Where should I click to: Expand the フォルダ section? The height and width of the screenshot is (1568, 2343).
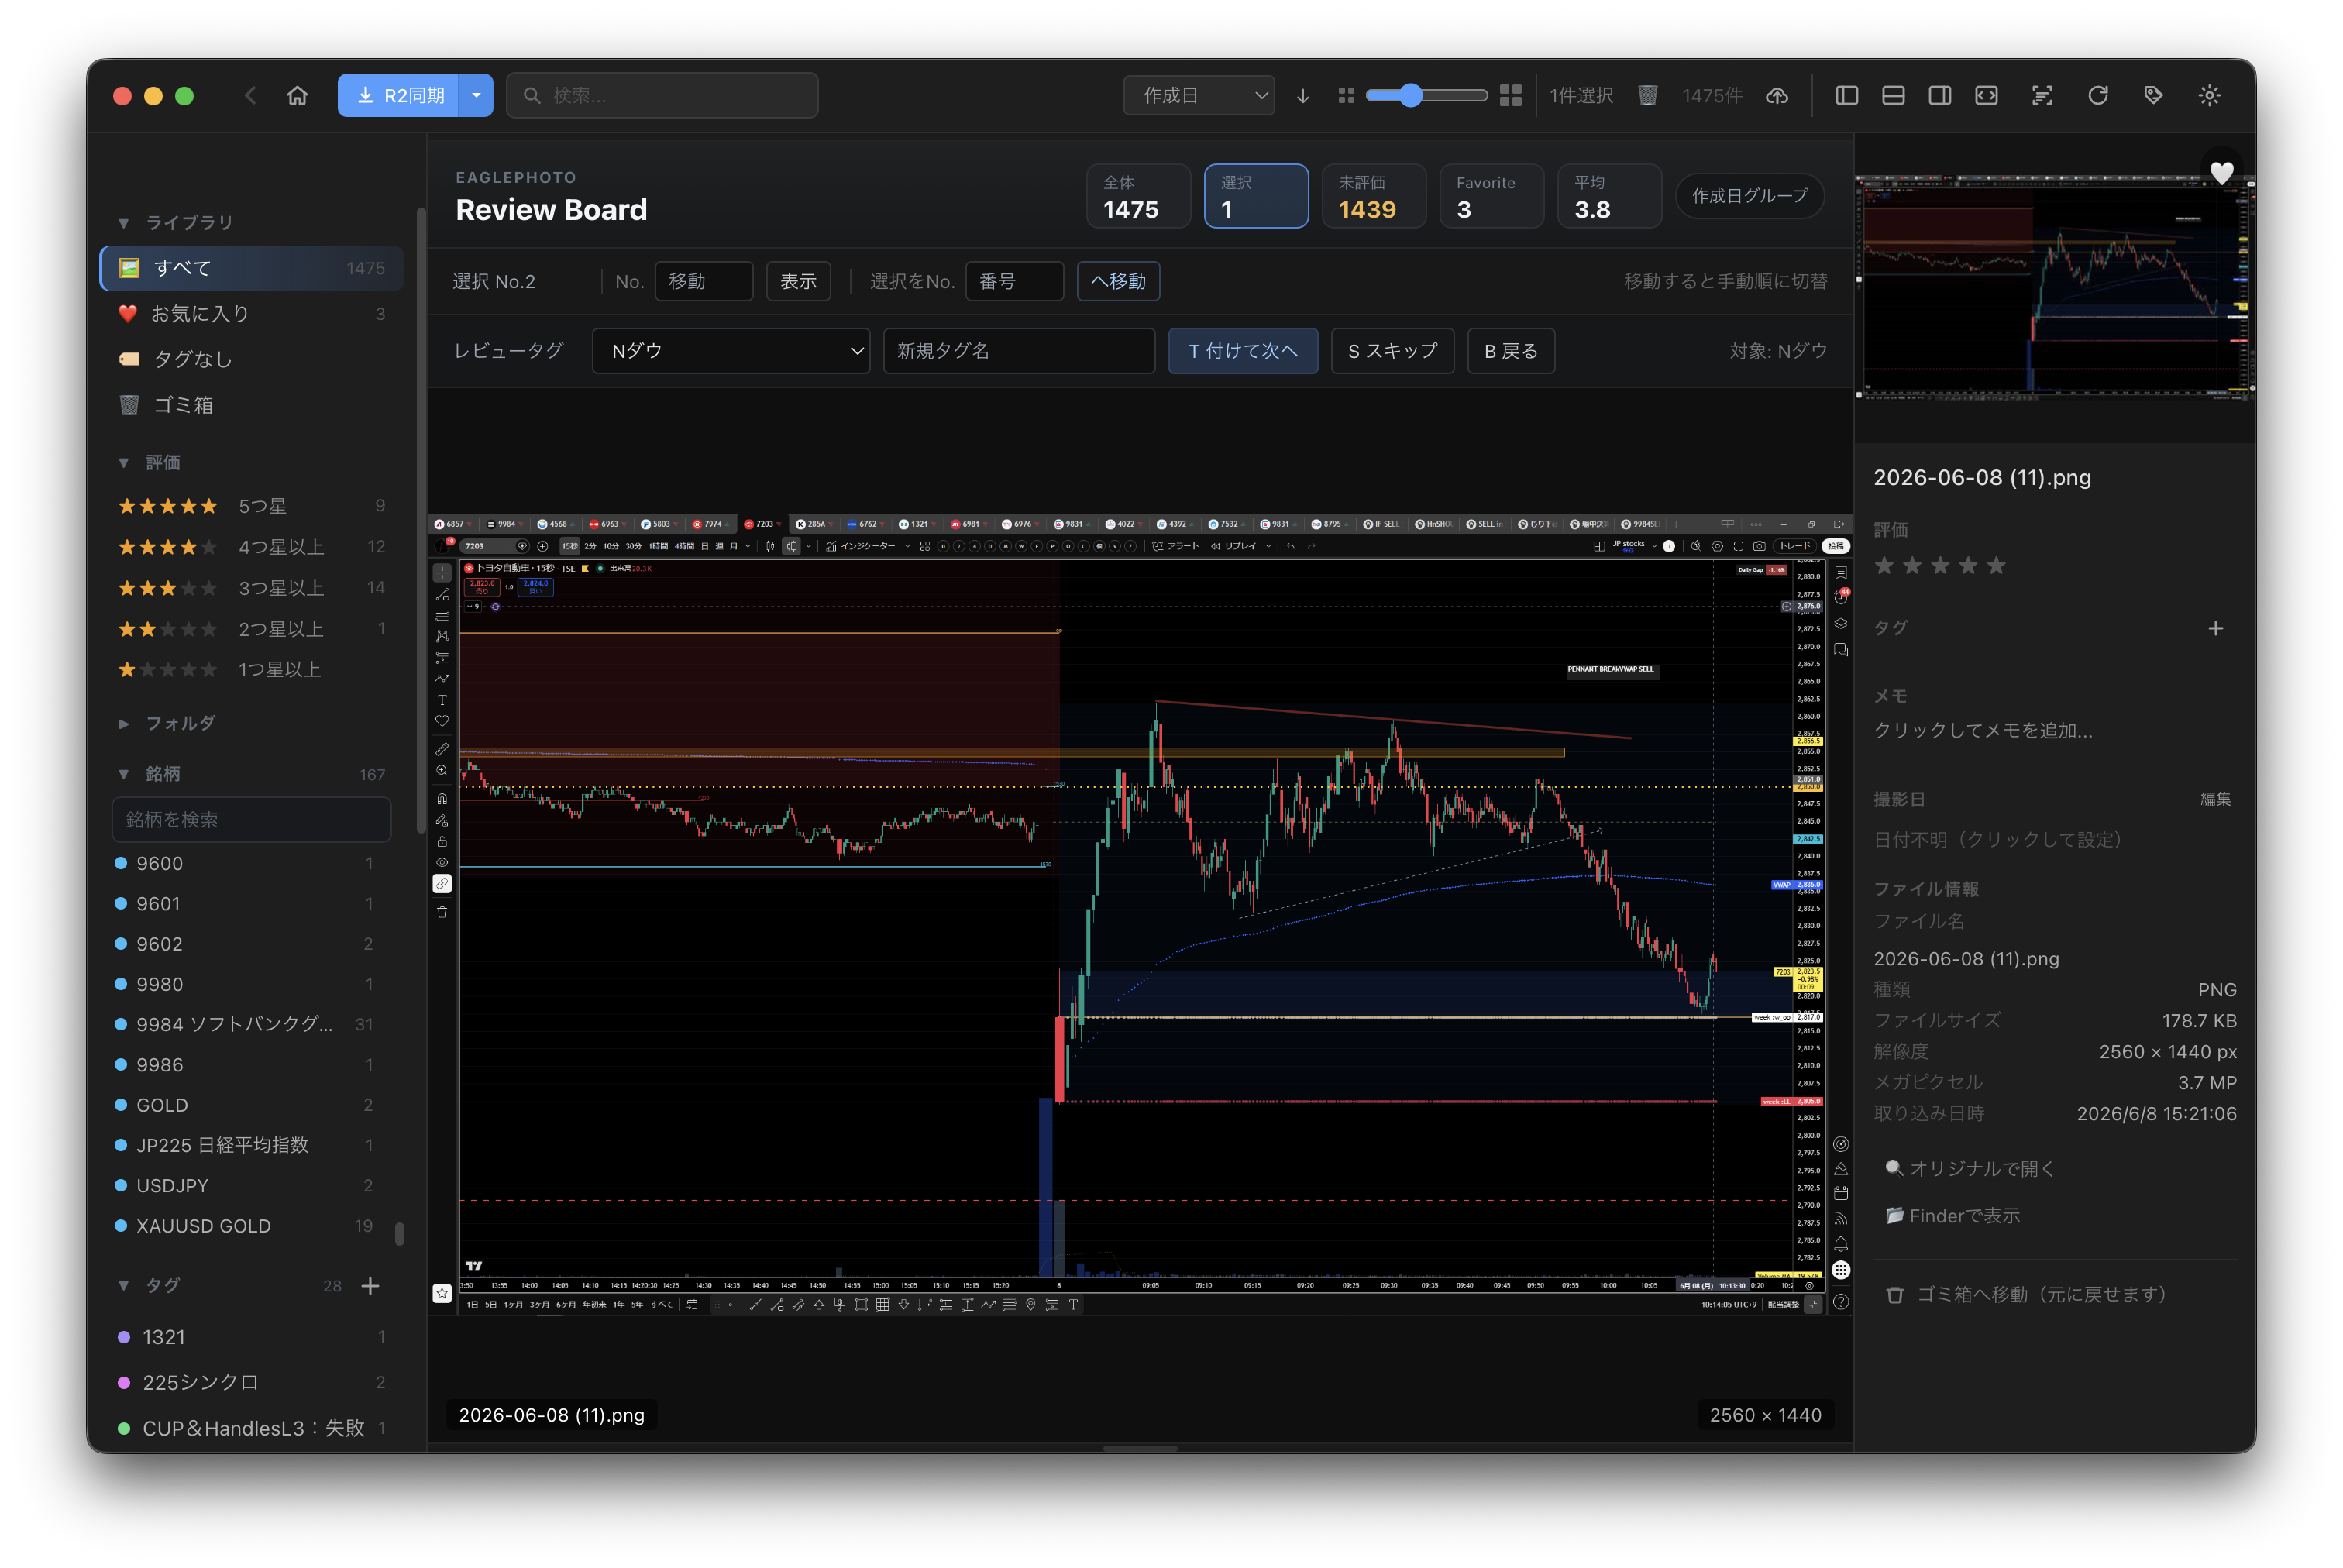coord(123,723)
